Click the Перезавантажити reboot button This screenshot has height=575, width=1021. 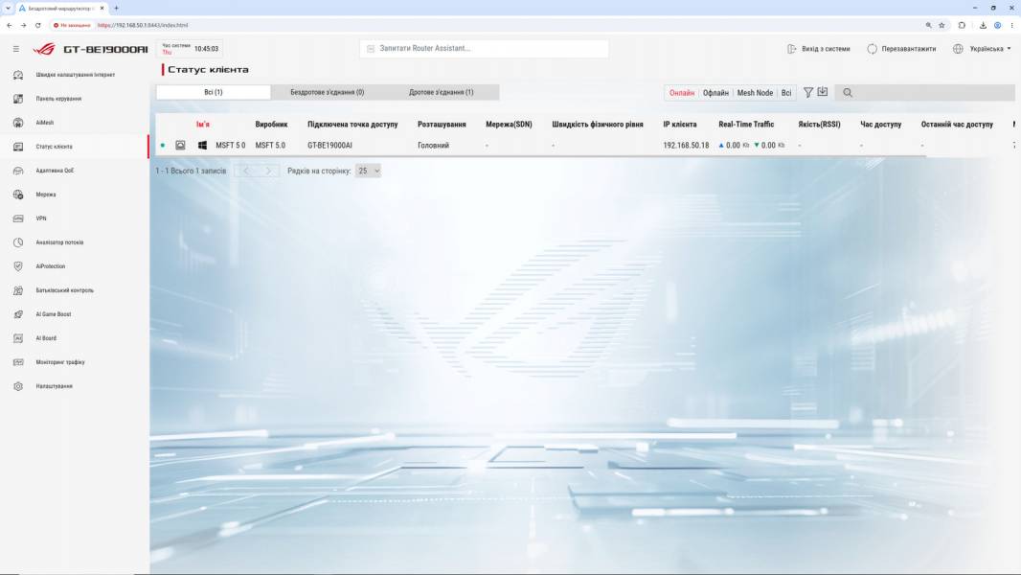click(x=902, y=49)
